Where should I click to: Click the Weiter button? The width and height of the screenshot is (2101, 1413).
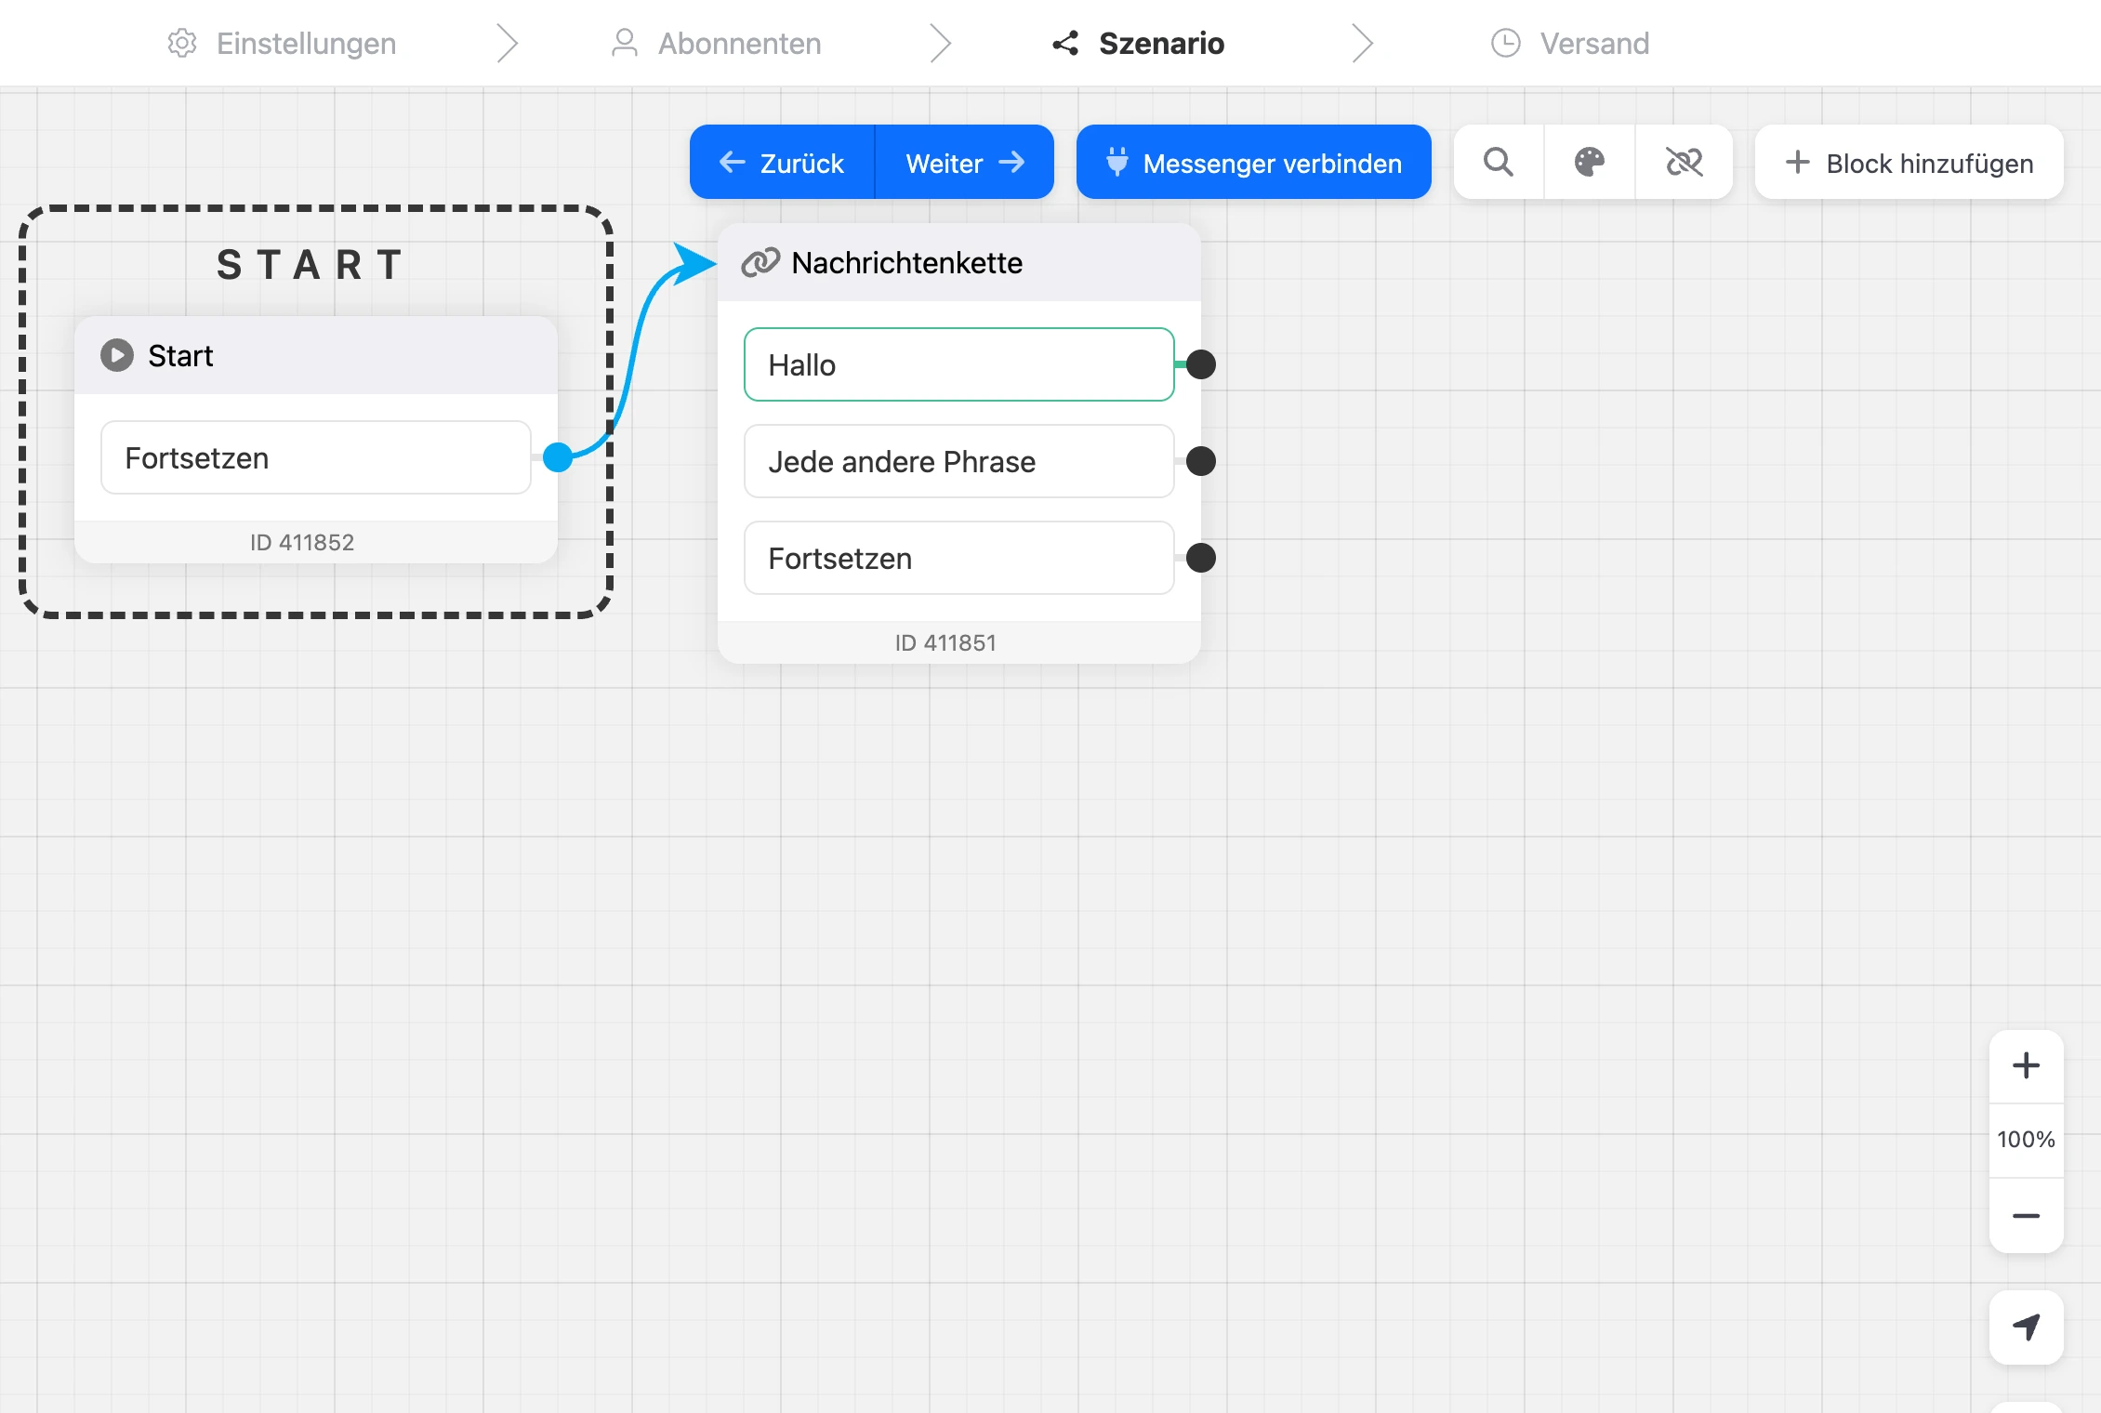(x=965, y=163)
